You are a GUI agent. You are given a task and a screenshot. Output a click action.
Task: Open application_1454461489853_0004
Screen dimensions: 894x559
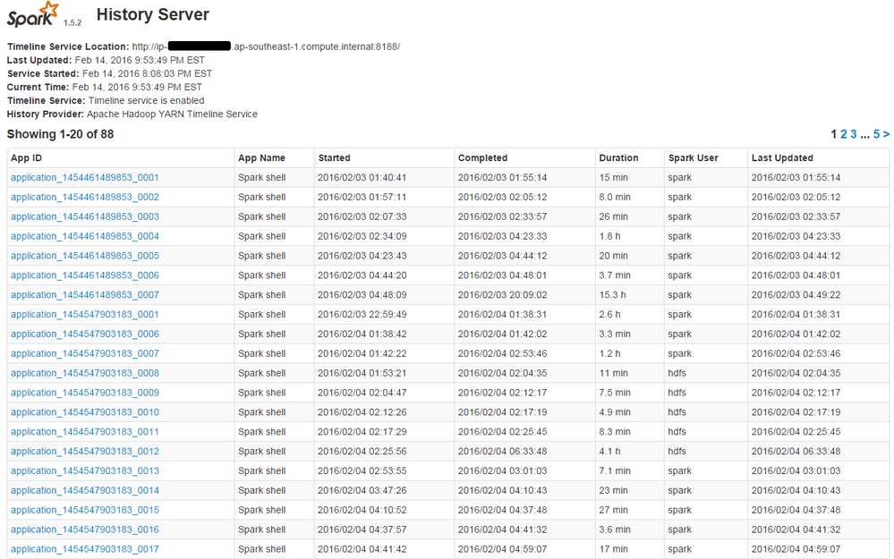pos(84,236)
